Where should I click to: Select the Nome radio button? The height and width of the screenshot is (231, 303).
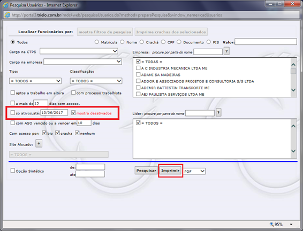coord(122,42)
